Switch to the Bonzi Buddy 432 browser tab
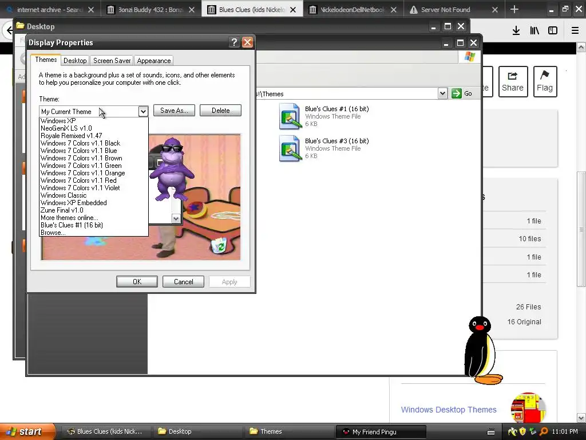The height and width of the screenshot is (440, 586). pos(151,10)
